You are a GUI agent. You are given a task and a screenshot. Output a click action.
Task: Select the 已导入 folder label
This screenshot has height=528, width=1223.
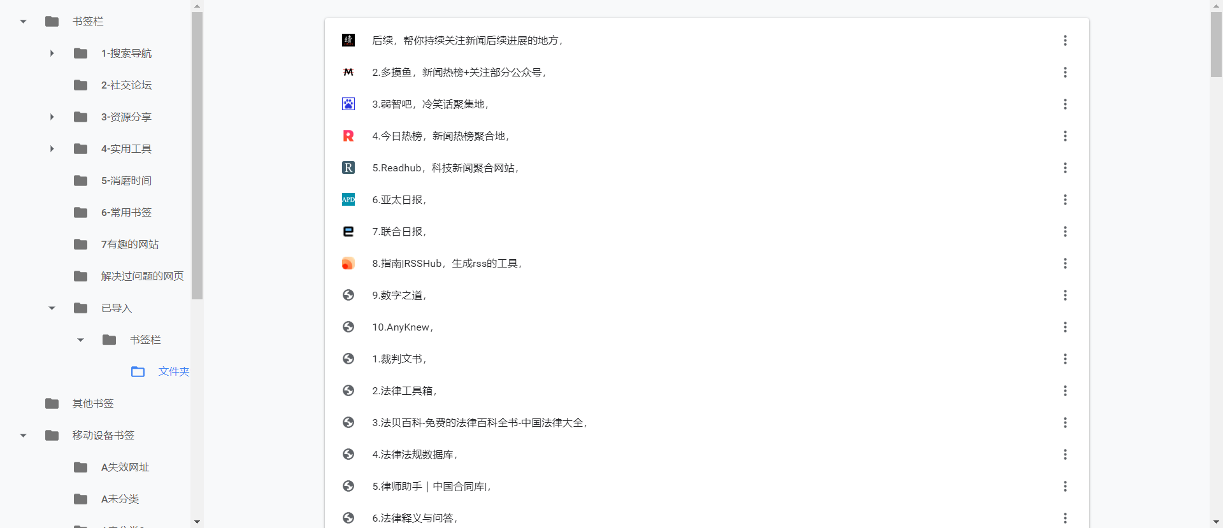[117, 308]
